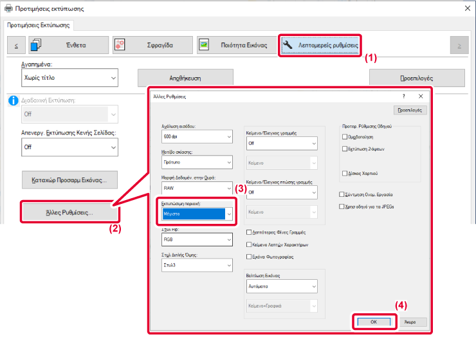Click the Προεπιλογές button in the main window
Viewport: 476px width, 348px height.
coord(417,78)
